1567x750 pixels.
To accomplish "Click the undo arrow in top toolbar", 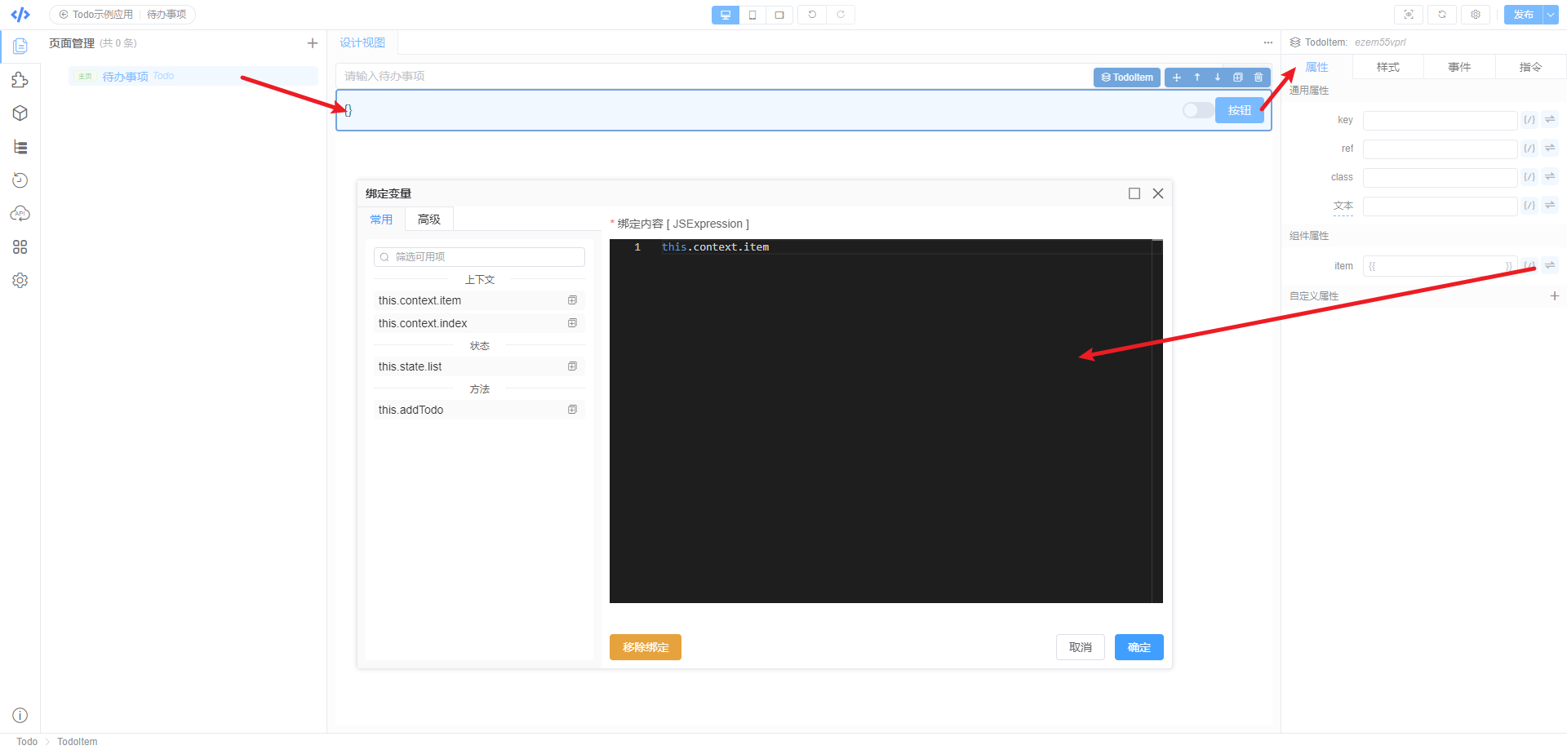I will (812, 15).
